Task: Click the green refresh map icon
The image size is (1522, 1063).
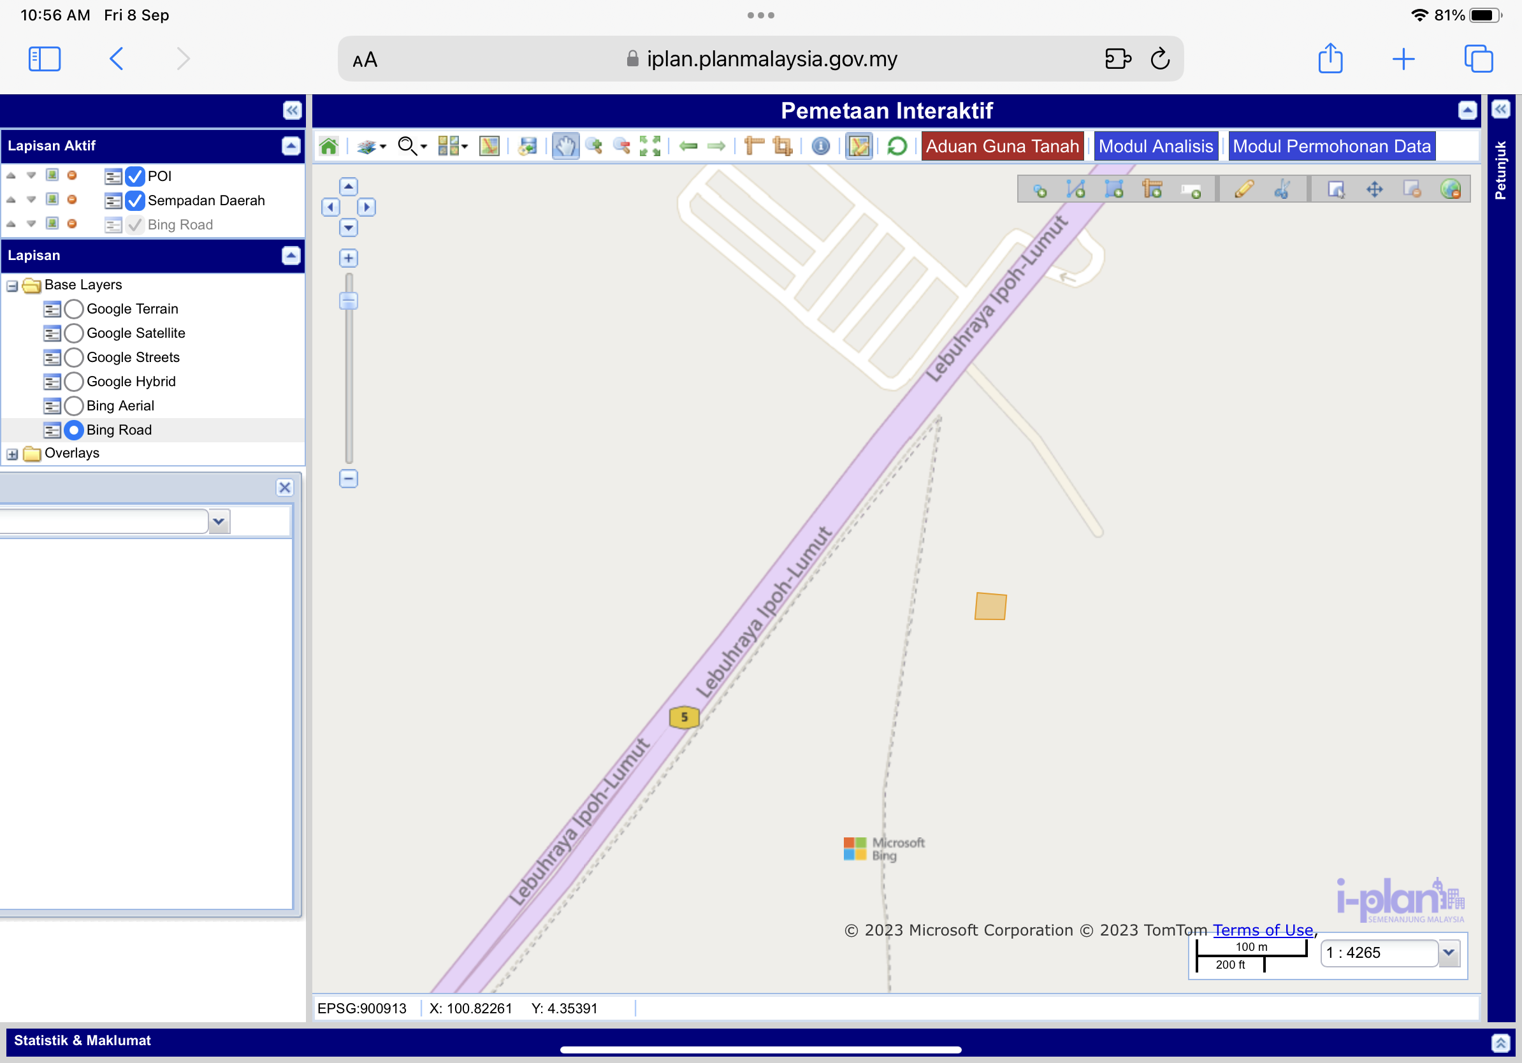Action: coord(896,146)
